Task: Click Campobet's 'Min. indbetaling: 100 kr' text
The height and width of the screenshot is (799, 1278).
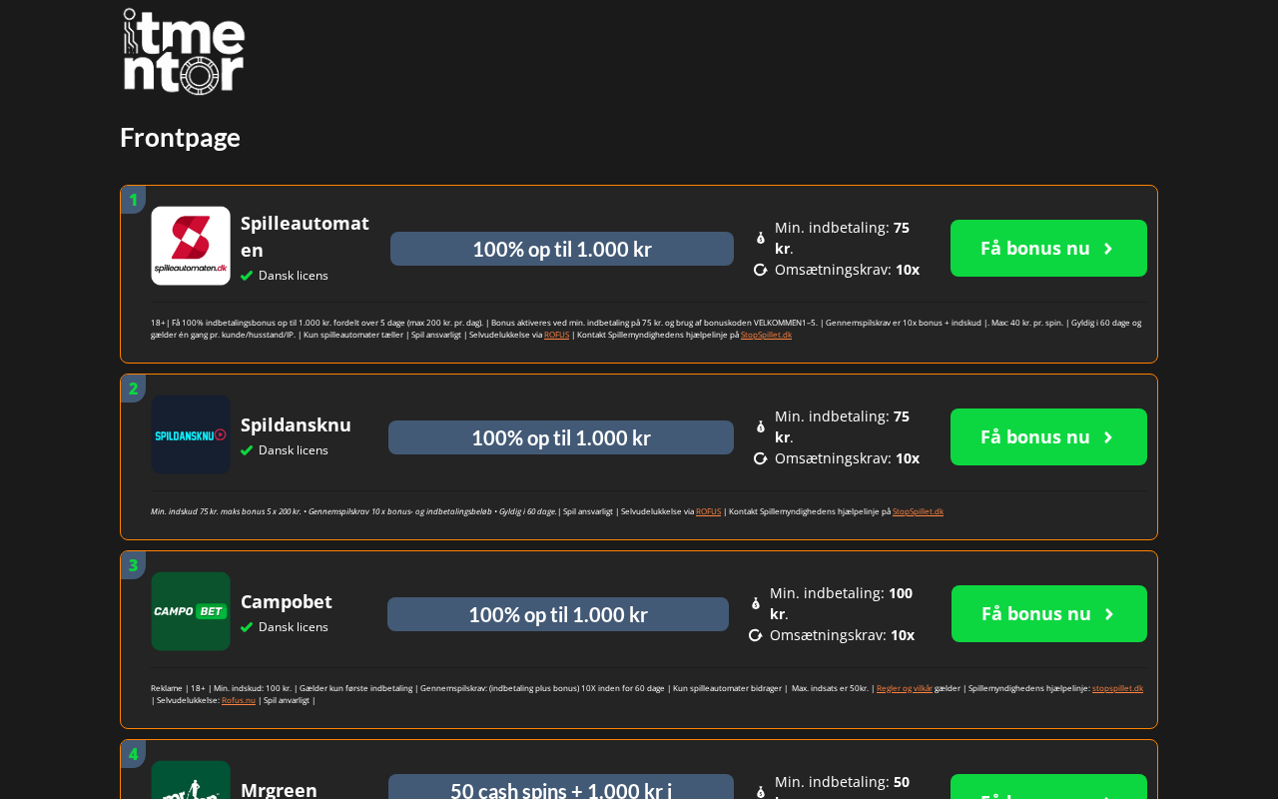Action: (x=841, y=603)
